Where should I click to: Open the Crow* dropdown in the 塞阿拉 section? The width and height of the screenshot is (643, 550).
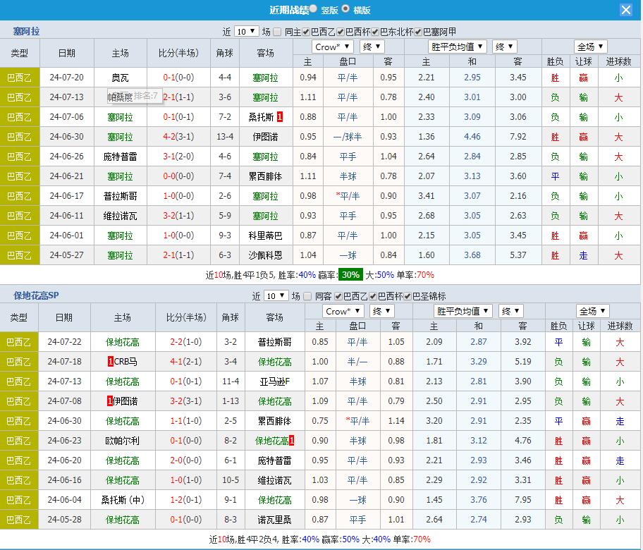[x=332, y=47]
